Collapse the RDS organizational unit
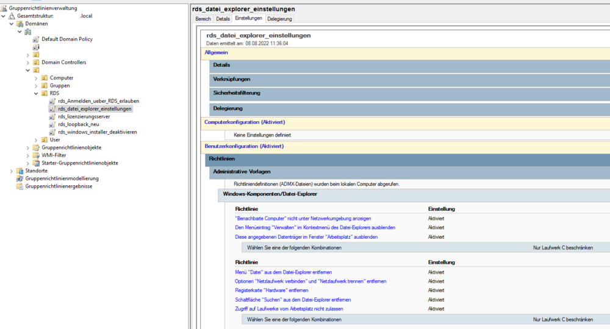This screenshot has height=329, width=610. pos(36,93)
